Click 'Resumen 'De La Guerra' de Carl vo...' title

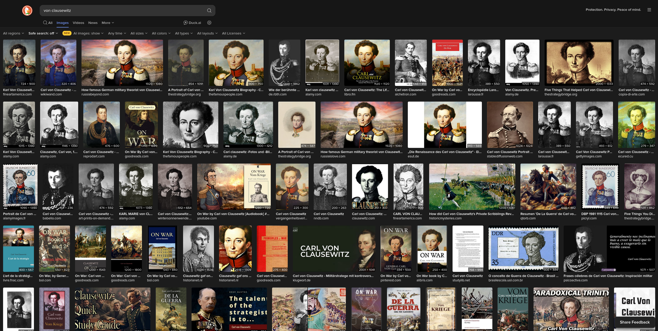[x=548, y=214]
